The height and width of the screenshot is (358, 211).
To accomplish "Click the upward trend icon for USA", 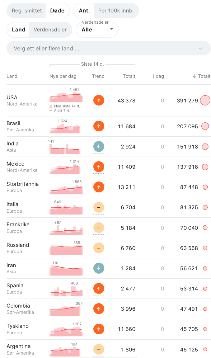I will pos(99,100).
